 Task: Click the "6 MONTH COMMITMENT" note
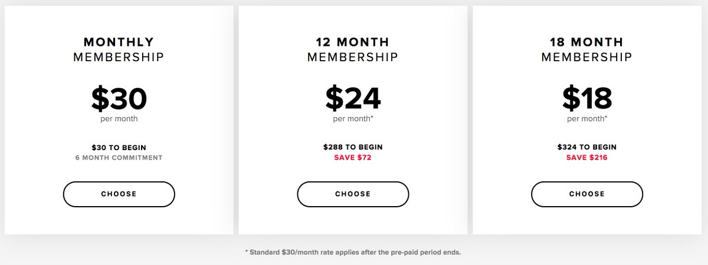pos(119,158)
